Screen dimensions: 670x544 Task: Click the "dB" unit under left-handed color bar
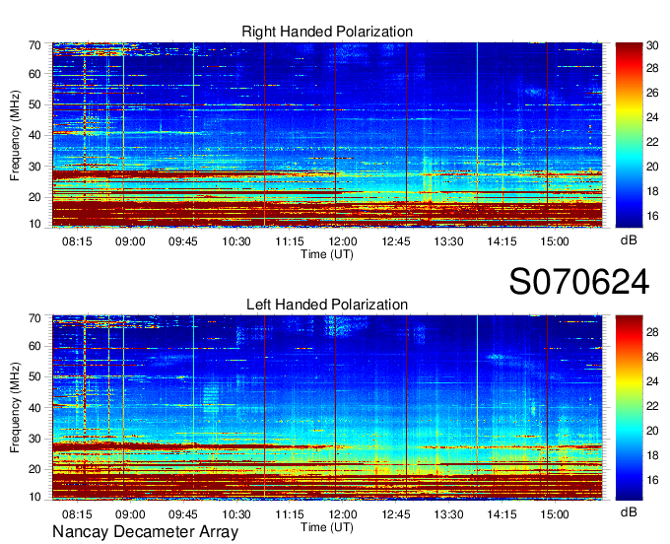pos(629,511)
